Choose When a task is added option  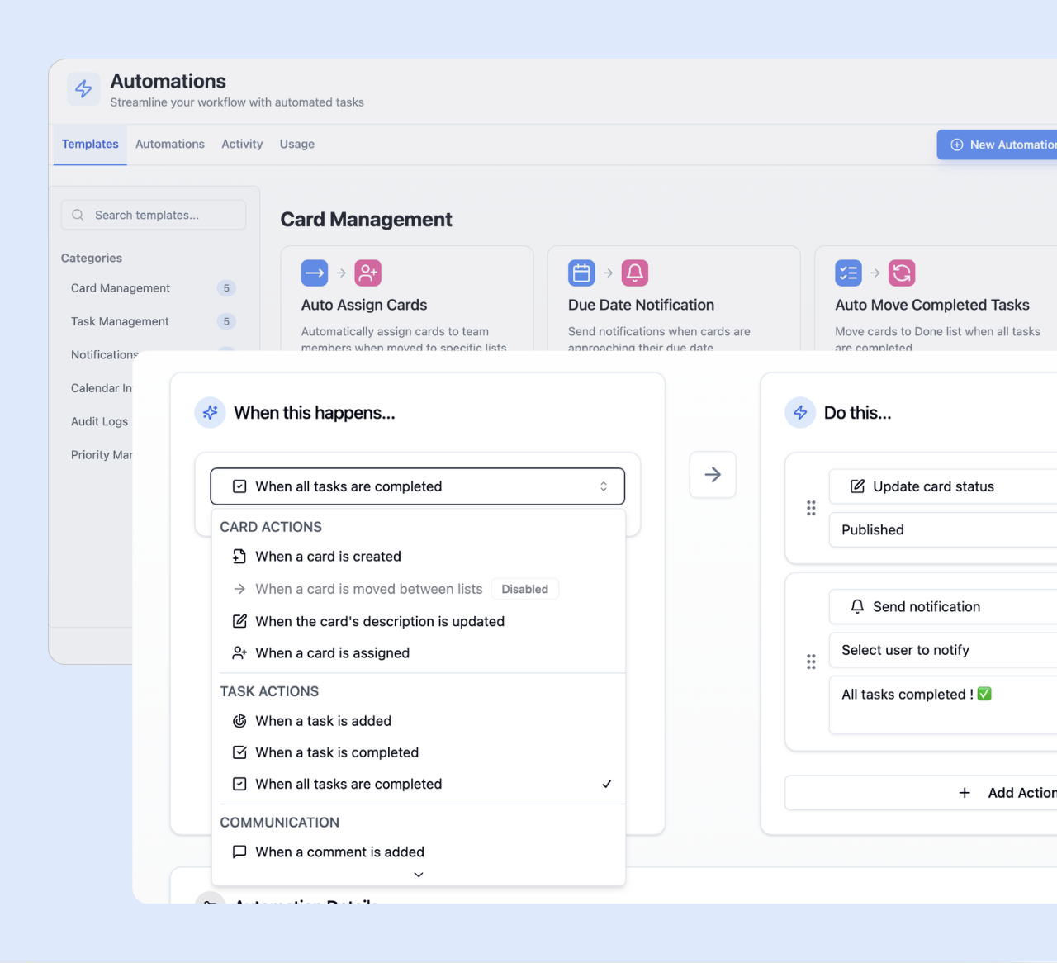pyautogui.click(x=419, y=721)
